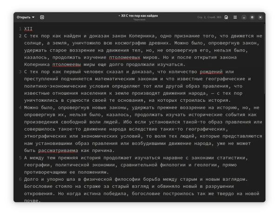The width and height of the screenshot is (279, 217).
Task: Close the text editor window
Action: click(x=259, y=18)
